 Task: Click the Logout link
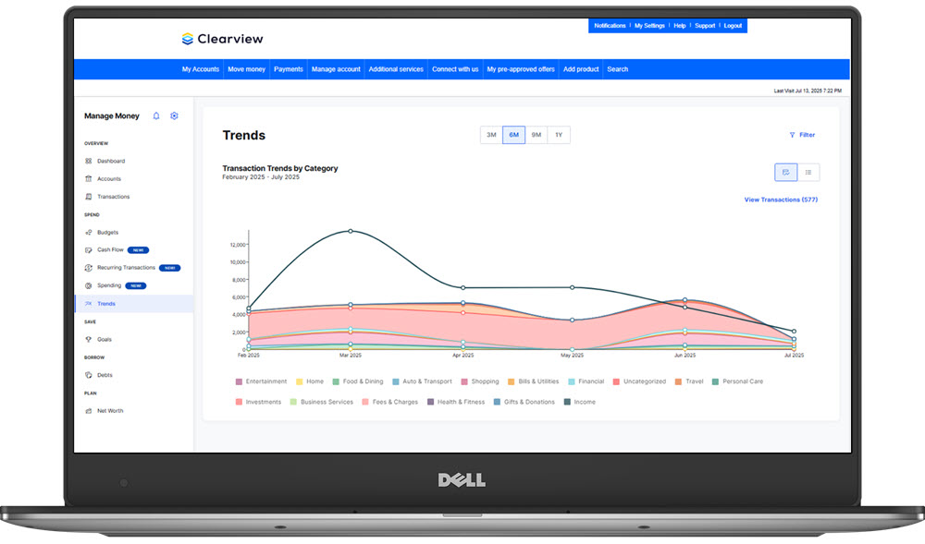[733, 26]
